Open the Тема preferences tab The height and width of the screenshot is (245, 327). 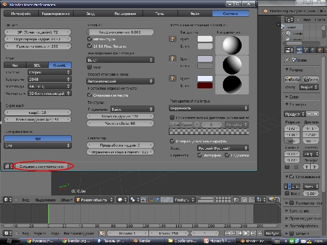click(x=159, y=14)
